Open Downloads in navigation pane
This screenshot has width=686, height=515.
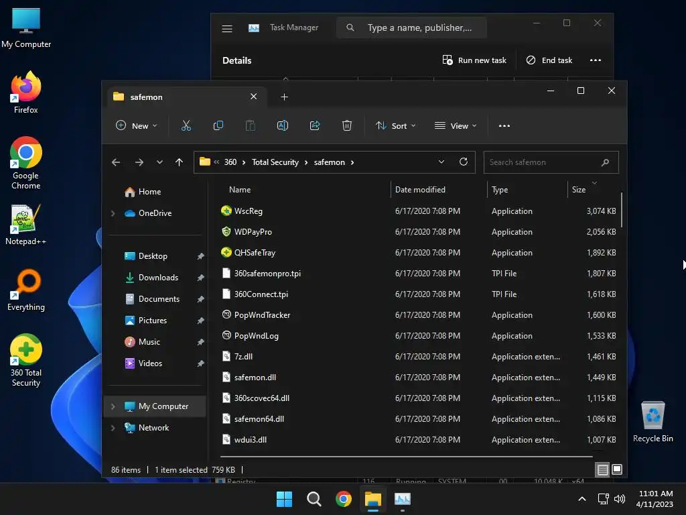pyautogui.click(x=158, y=278)
